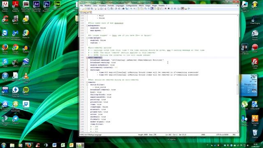263x148 pixels.
Task: Open the Cestino recycle bin
Action: tap(255, 134)
